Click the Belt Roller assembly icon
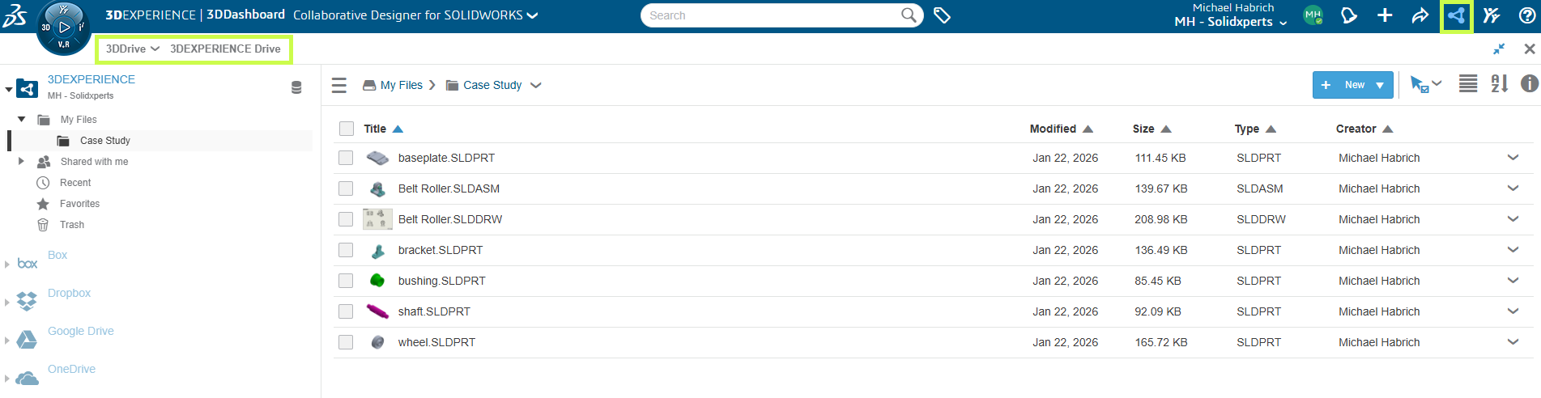Viewport: 1541px width, 398px height. click(x=377, y=189)
